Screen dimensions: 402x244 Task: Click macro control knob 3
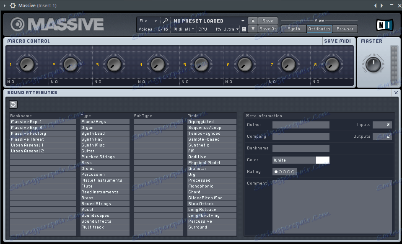pyautogui.click(x=114, y=64)
